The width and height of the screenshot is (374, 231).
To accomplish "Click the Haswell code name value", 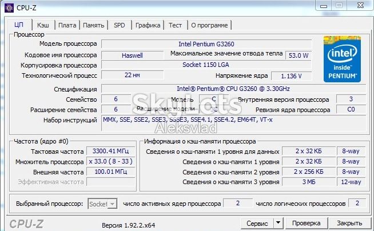I will (132, 55).
